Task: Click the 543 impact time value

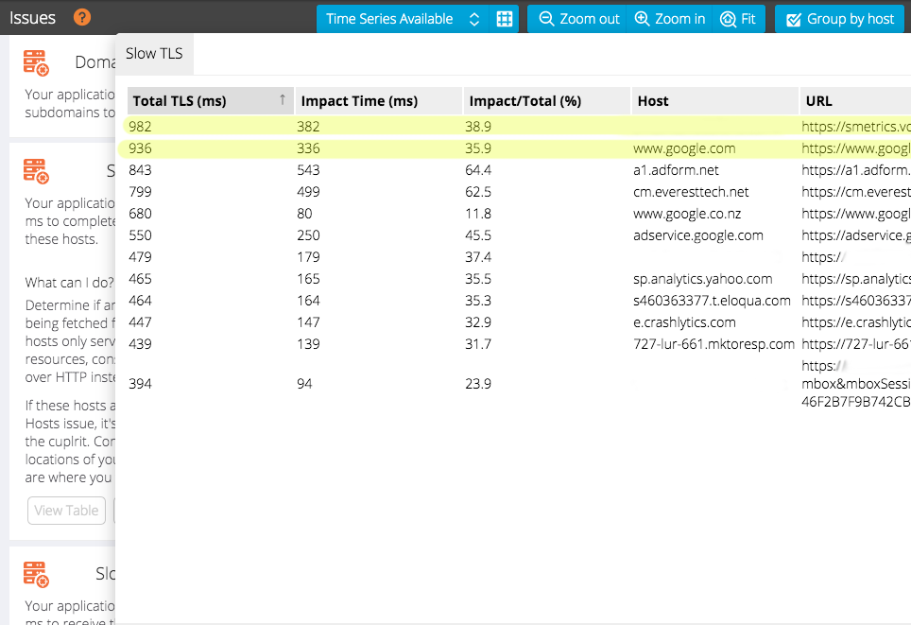Action: click(x=308, y=170)
